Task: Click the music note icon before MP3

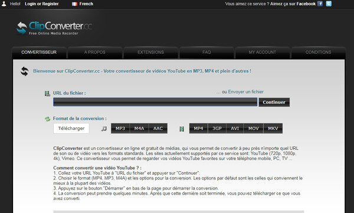Action: point(104,129)
